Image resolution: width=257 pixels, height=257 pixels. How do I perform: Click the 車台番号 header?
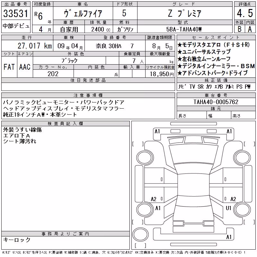(216, 95)
